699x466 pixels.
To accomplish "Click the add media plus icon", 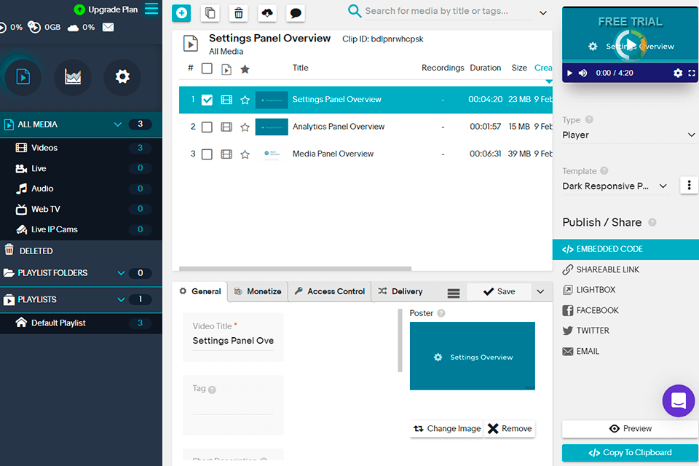I will [181, 13].
